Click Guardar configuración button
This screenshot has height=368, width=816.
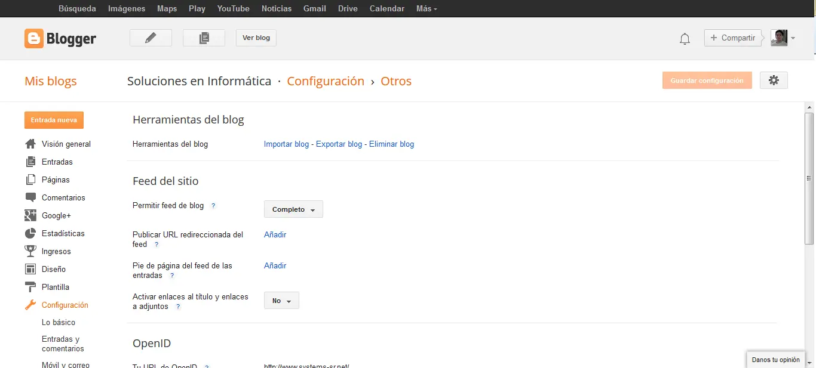click(707, 81)
